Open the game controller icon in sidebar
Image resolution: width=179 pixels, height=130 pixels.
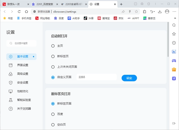(x=174, y=60)
